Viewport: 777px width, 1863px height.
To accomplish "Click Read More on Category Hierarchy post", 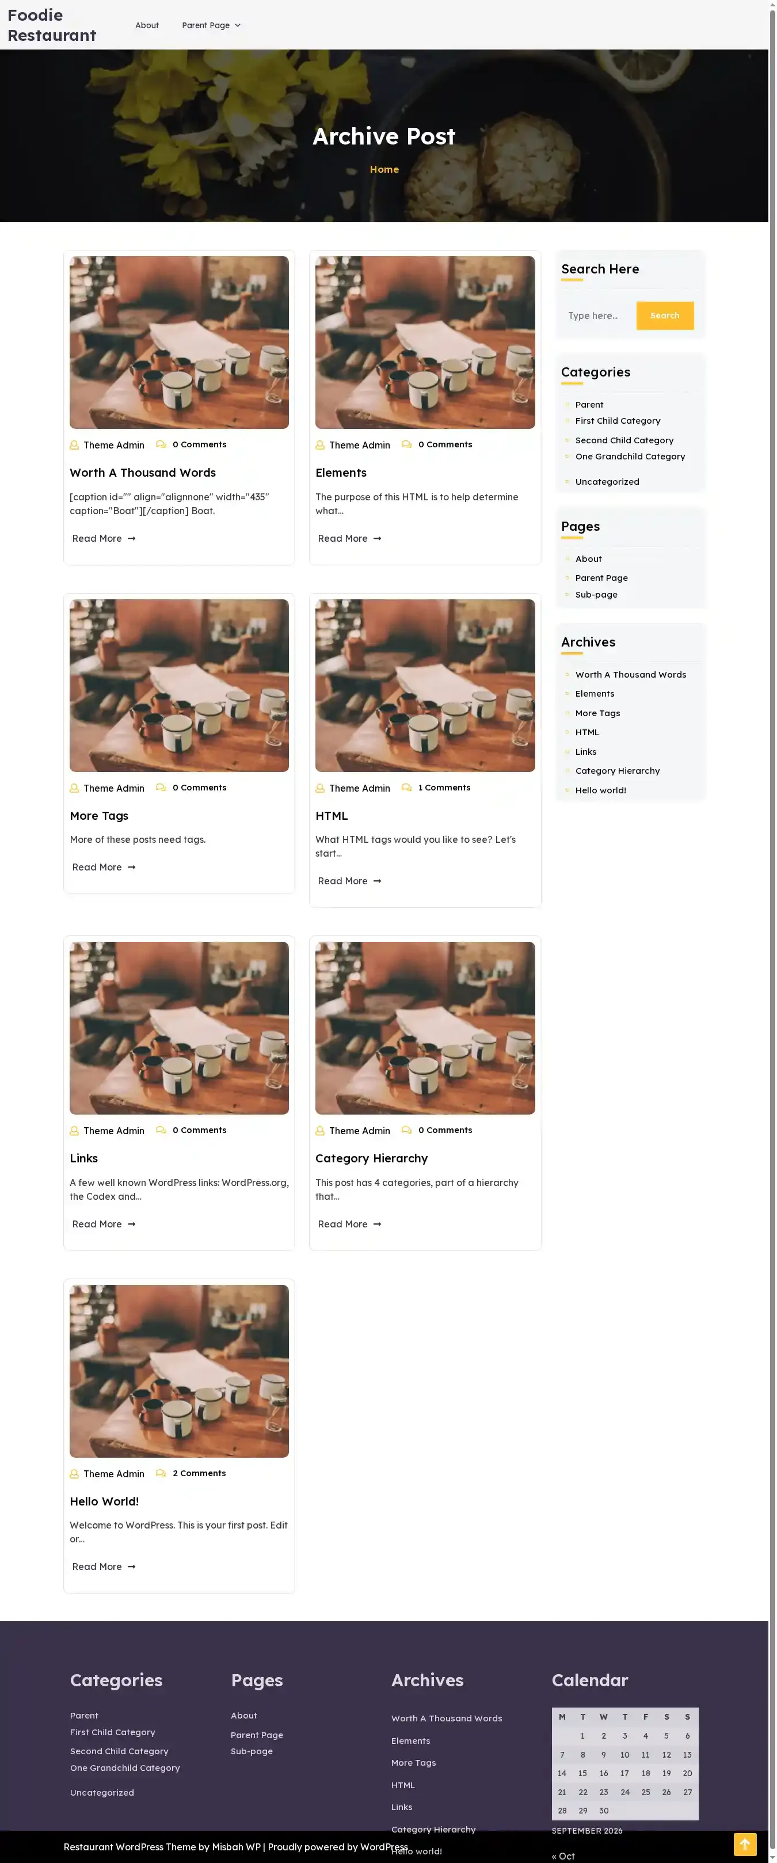I will (x=349, y=1224).
